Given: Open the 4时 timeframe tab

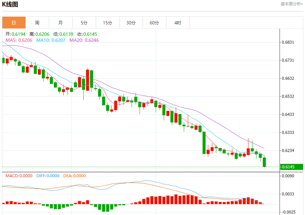Looking at the screenshot, I should coord(178,23).
